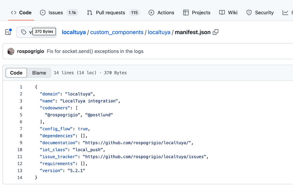
Task: Select the Pull requests icon
Action: tap(89, 13)
